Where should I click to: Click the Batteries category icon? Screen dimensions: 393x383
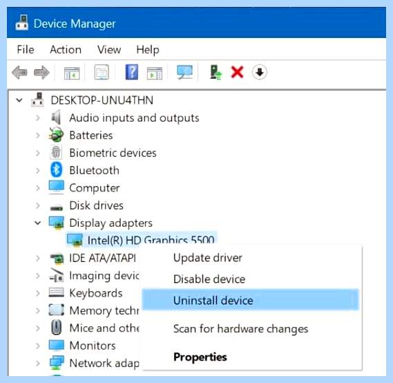(x=56, y=134)
